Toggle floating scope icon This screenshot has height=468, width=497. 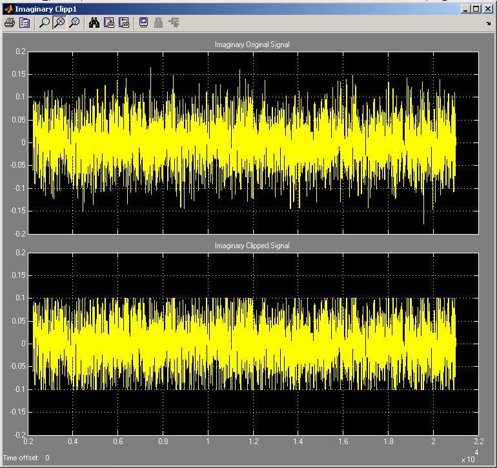point(143,23)
